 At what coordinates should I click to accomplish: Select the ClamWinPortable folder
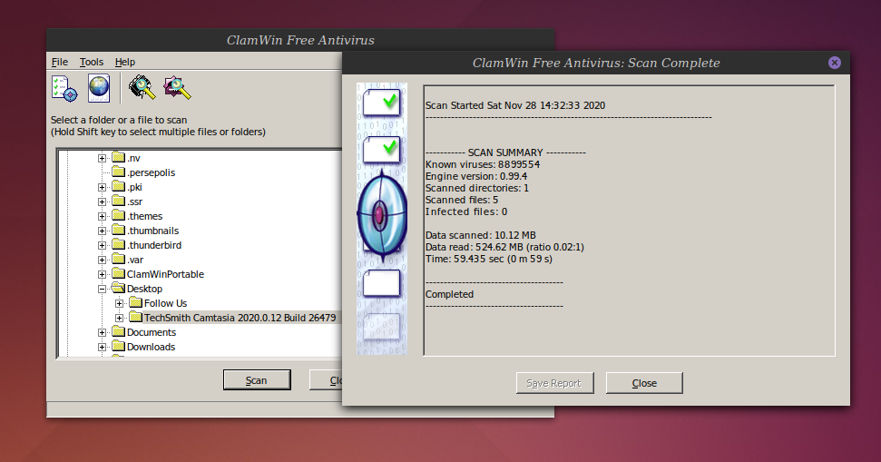pos(165,274)
